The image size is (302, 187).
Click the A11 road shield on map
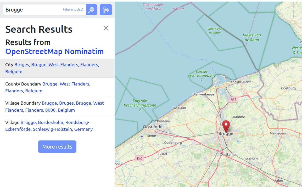click(x=233, y=99)
